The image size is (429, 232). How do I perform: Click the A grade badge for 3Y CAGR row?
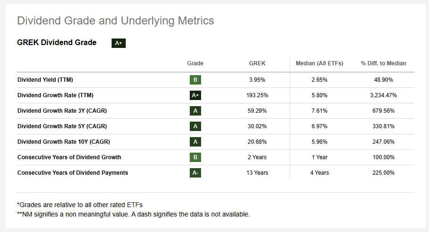point(195,111)
